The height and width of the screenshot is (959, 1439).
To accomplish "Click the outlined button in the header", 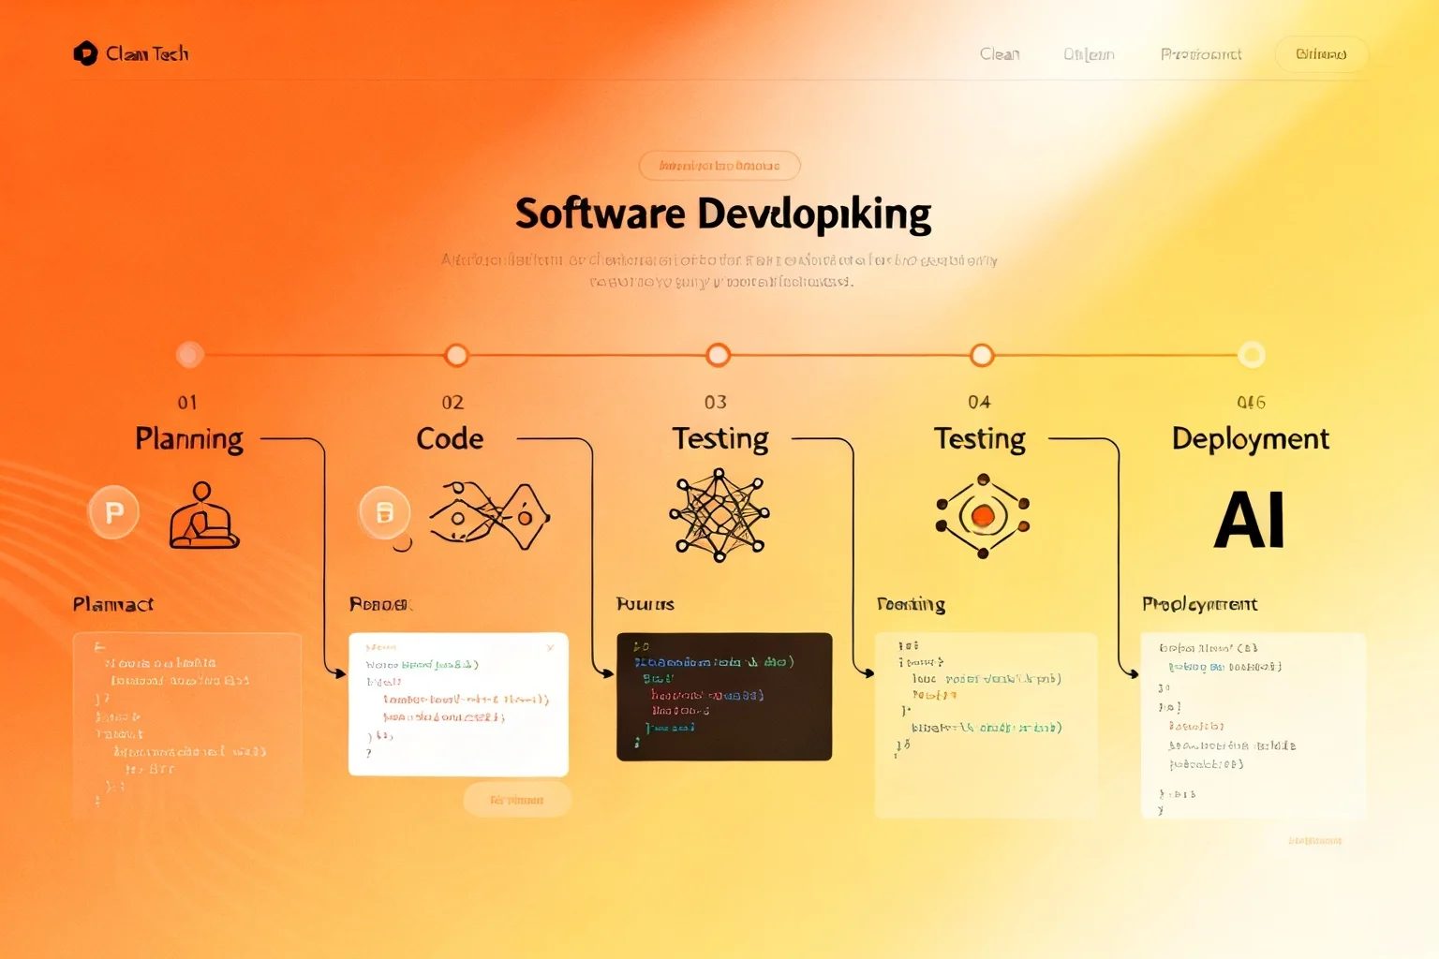I will [1321, 54].
